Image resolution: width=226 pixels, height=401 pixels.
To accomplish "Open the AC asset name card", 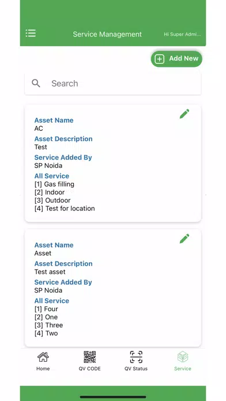I will click(113, 163).
